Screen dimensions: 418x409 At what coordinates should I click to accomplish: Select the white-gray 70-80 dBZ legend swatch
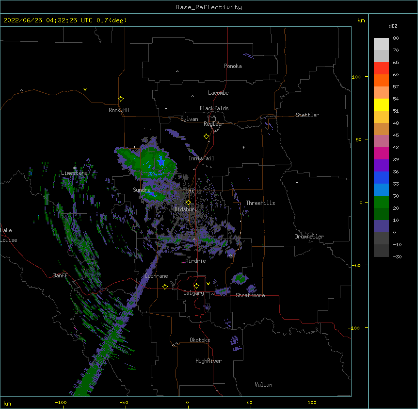pos(381,44)
